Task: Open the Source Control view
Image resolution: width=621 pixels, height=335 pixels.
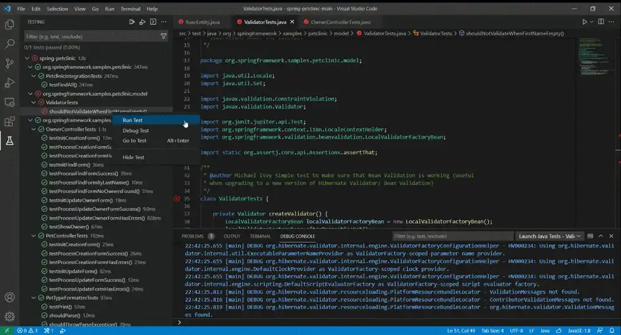Action: point(9,63)
